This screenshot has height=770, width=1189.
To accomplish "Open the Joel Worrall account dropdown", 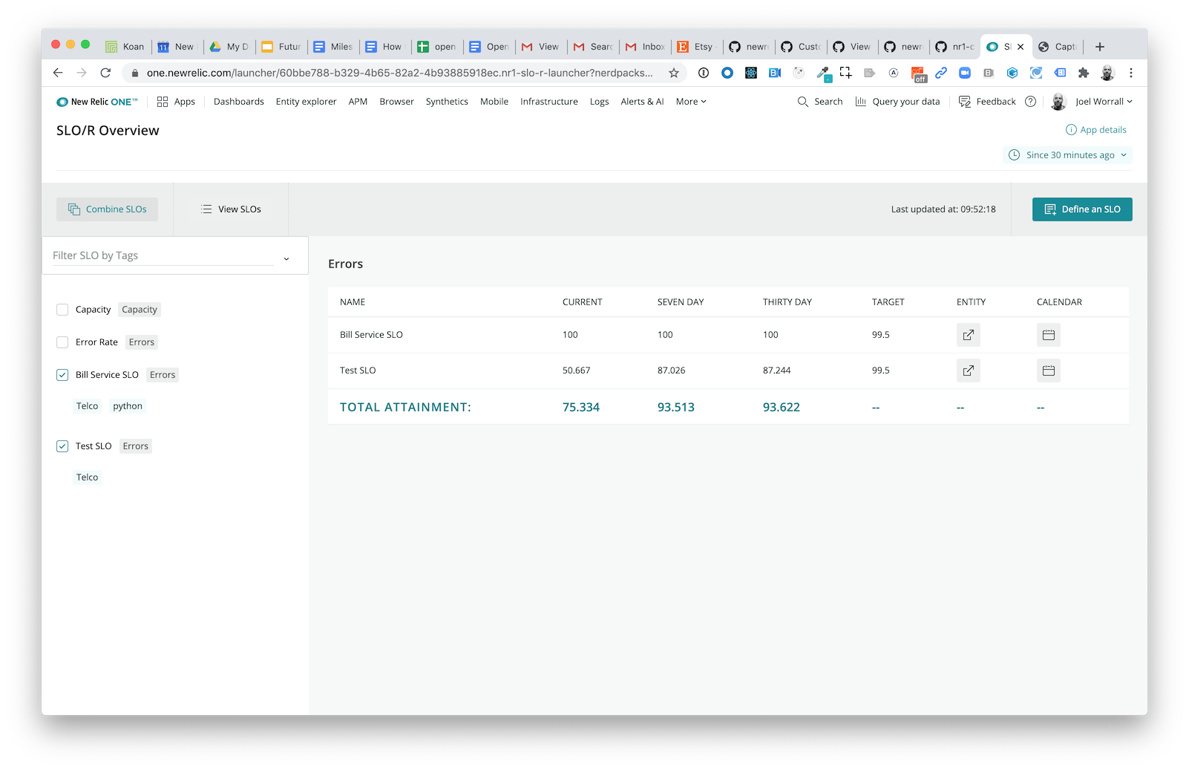I will [x=1104, y=102].
